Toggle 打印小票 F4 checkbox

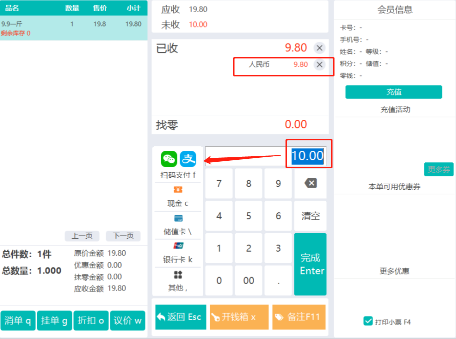click(x=368, y=321)
